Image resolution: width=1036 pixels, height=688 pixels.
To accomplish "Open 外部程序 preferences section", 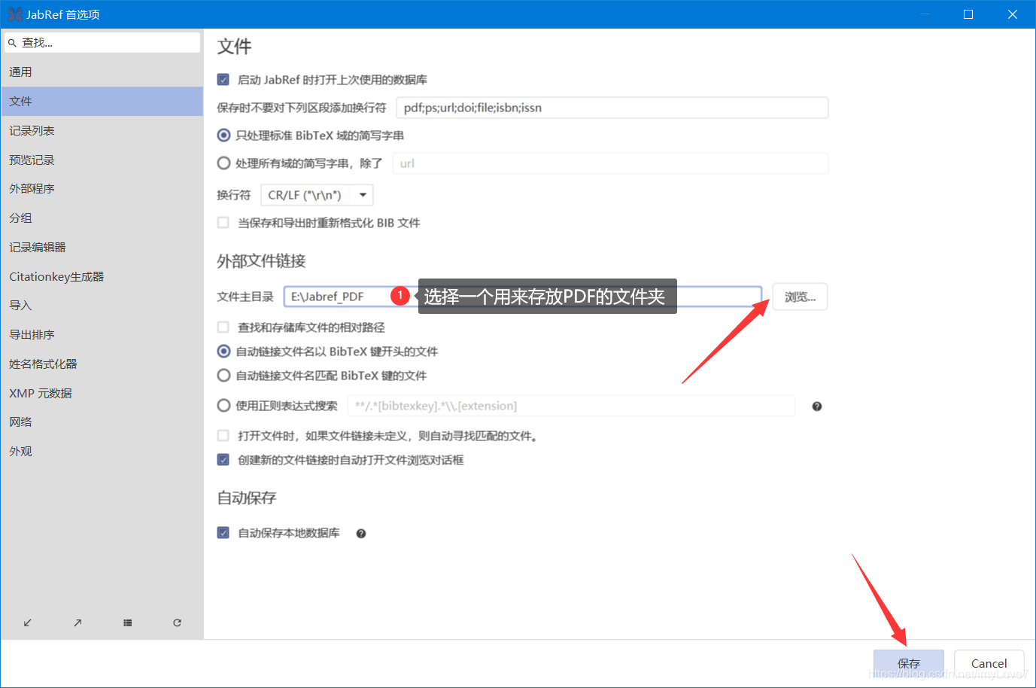I will point(102,188).
